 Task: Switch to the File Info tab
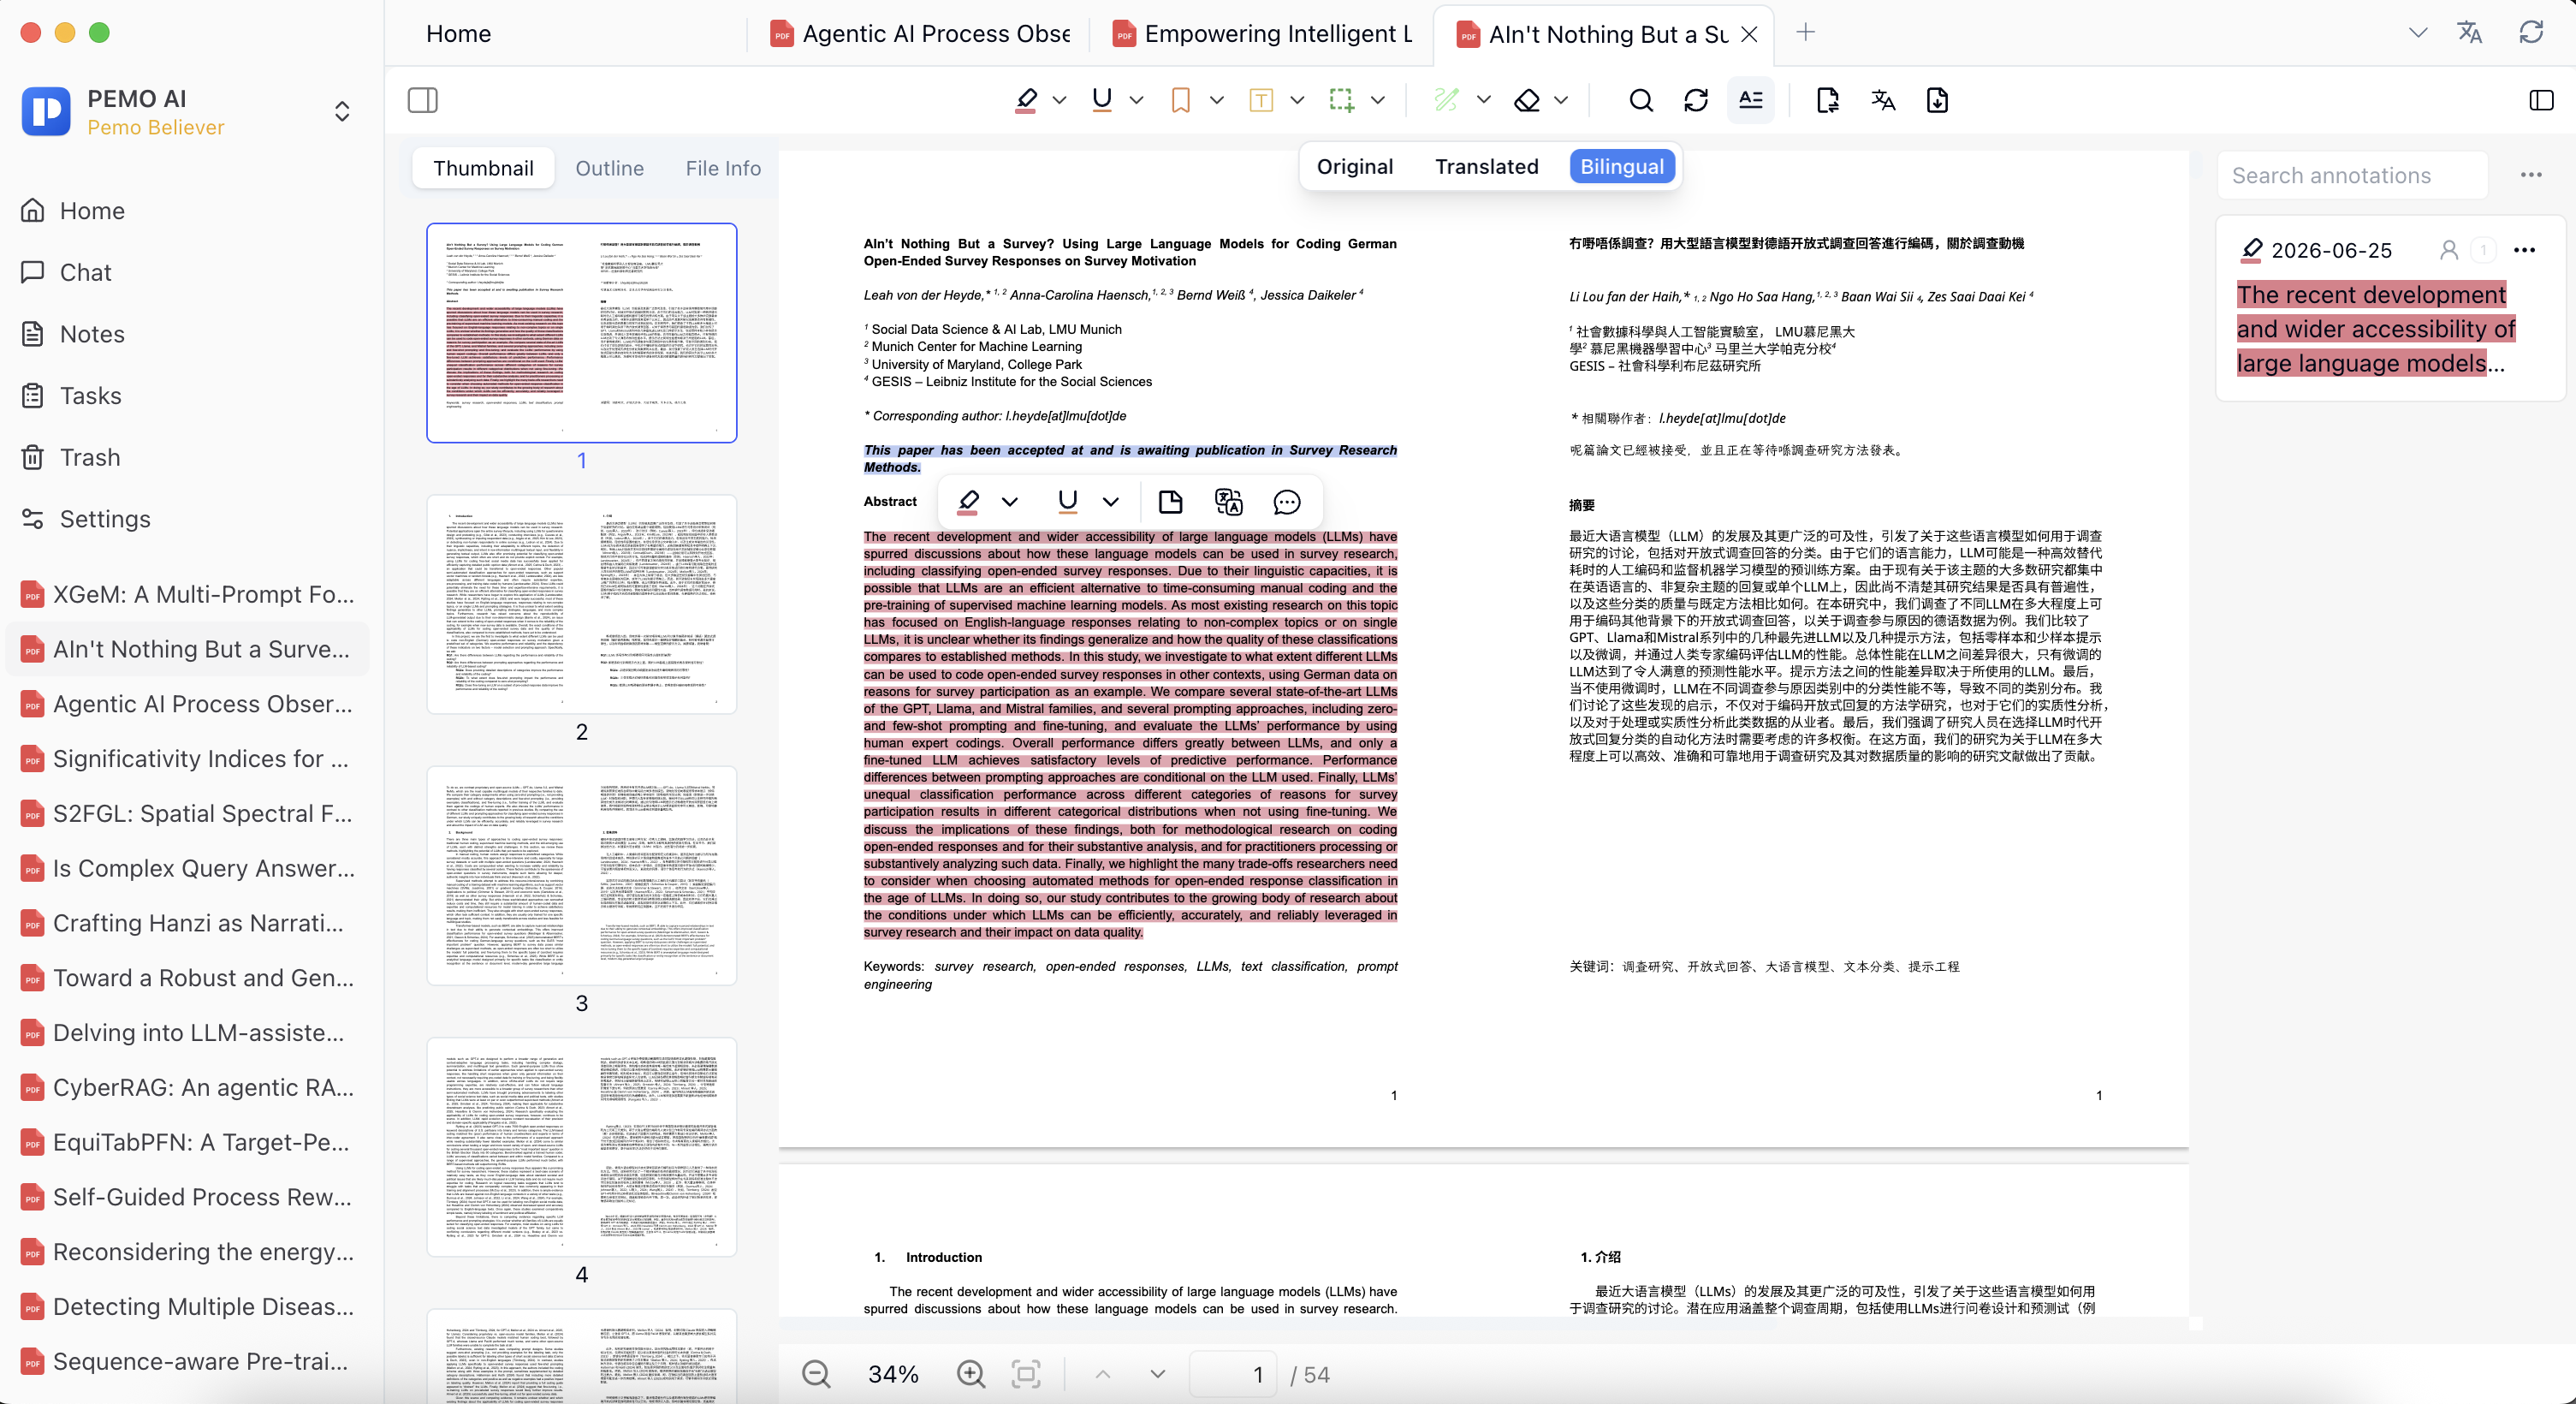(x=723, y=168)
